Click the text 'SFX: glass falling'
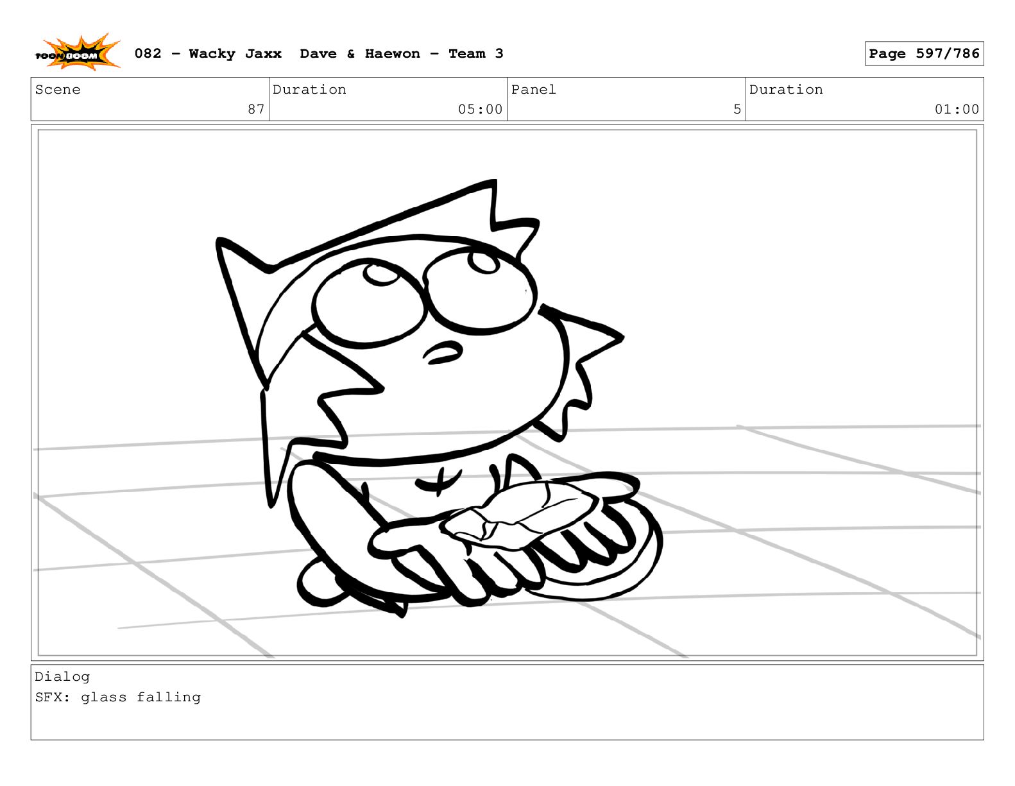 [118, 697]
